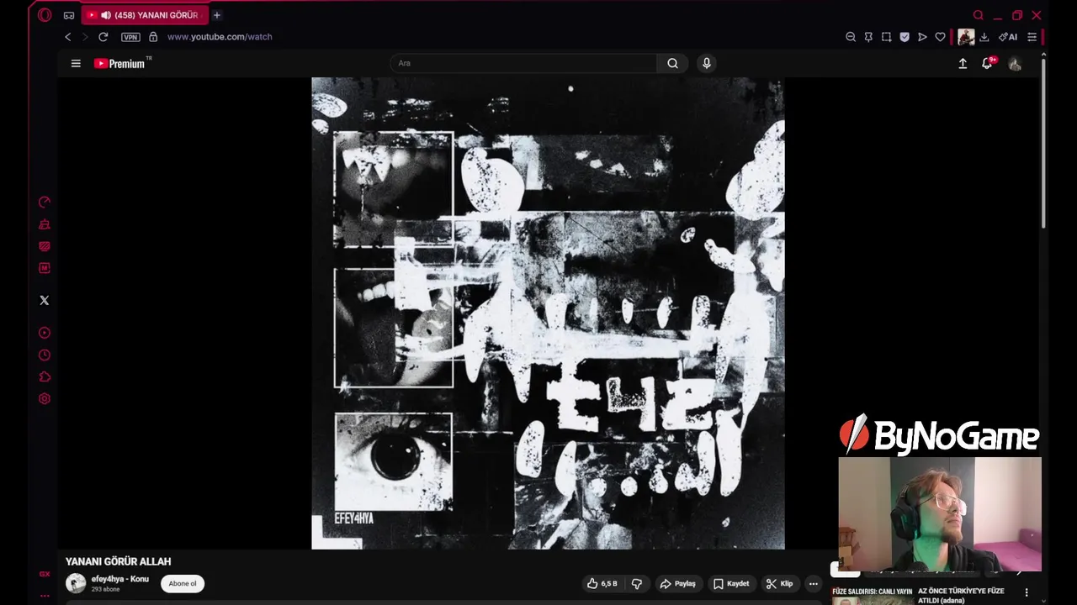Mute the tab using the speaker icon

click(x=105, y=15)
